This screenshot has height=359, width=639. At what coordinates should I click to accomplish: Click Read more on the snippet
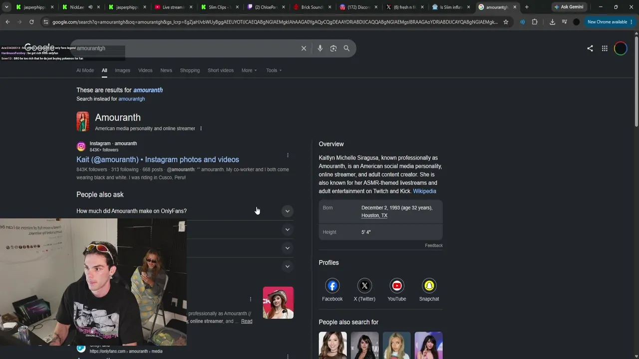point(247,321)
